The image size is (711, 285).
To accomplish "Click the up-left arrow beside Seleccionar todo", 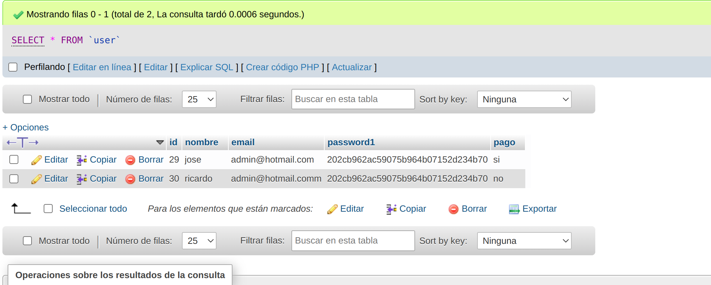I will 21,208.
